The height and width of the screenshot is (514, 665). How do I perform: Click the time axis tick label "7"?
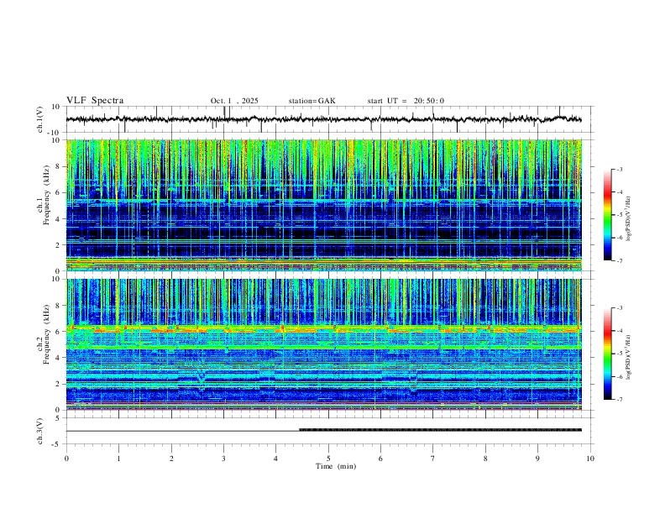(433, 459)
